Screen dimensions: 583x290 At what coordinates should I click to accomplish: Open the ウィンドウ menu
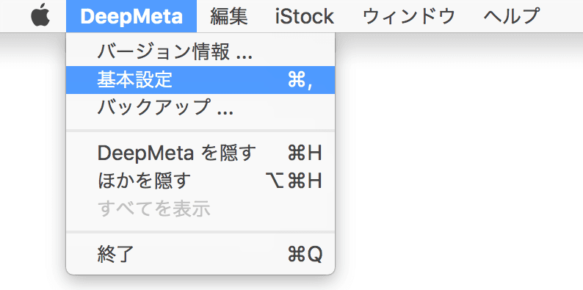(409, 16)
